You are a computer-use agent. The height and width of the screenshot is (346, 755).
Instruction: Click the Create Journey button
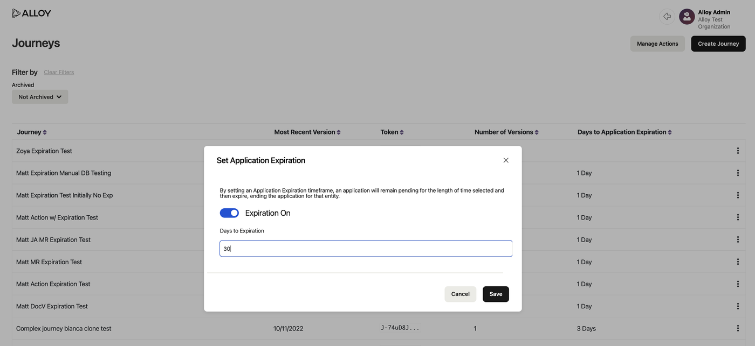click(x=718, y=44)
